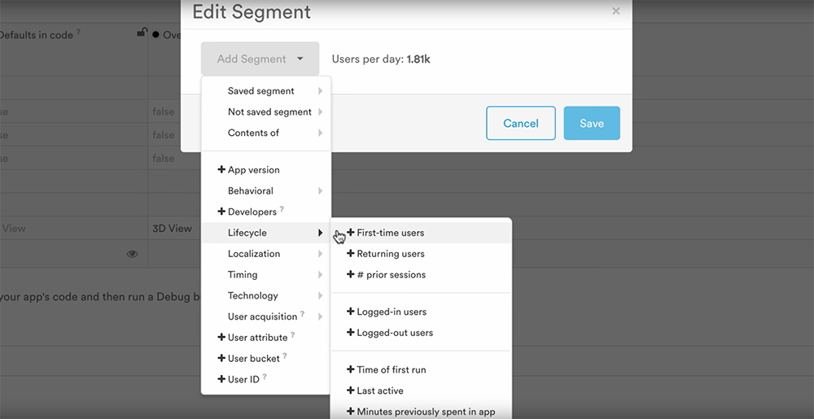Click the plus icon next to User ID
Image resolution: width=814 pixels, height=419 pixels.
pos(221,379)
